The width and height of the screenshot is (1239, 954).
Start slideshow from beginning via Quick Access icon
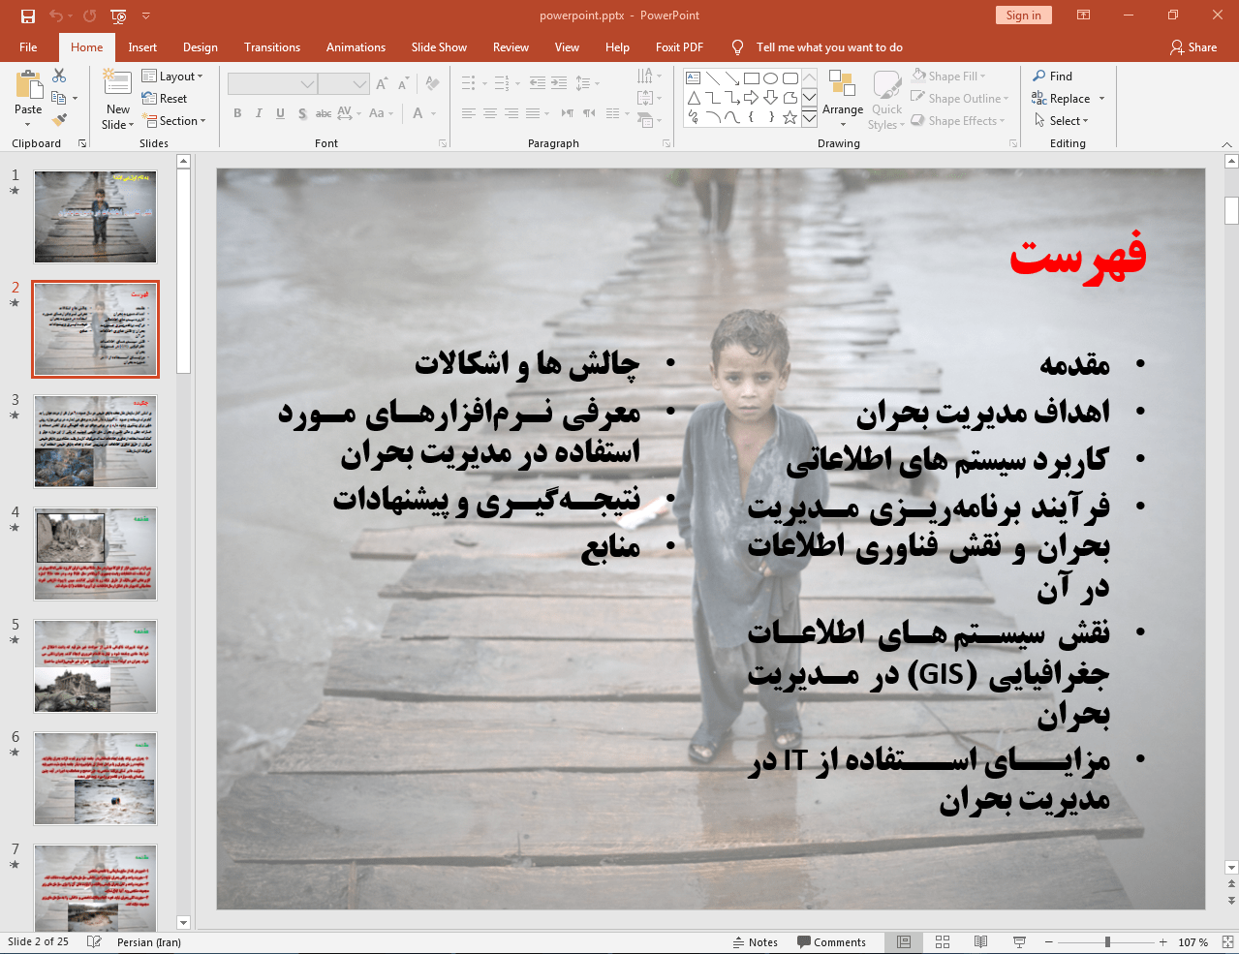click(x=118, y=15)
